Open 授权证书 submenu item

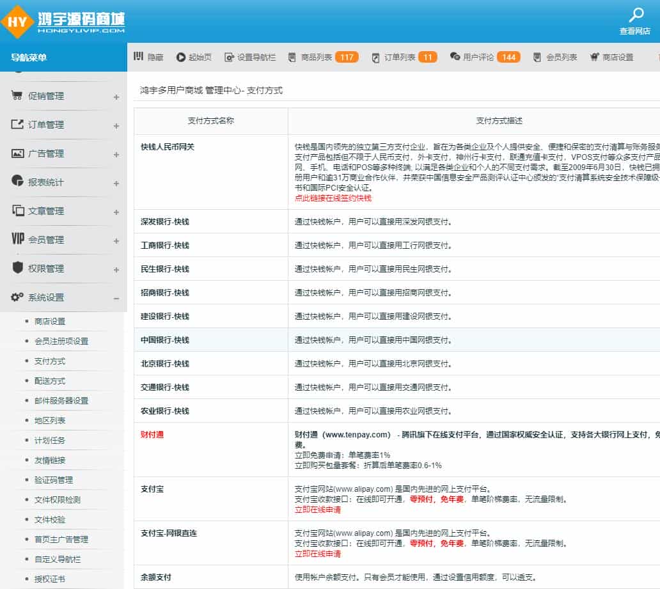click(50, 579)
